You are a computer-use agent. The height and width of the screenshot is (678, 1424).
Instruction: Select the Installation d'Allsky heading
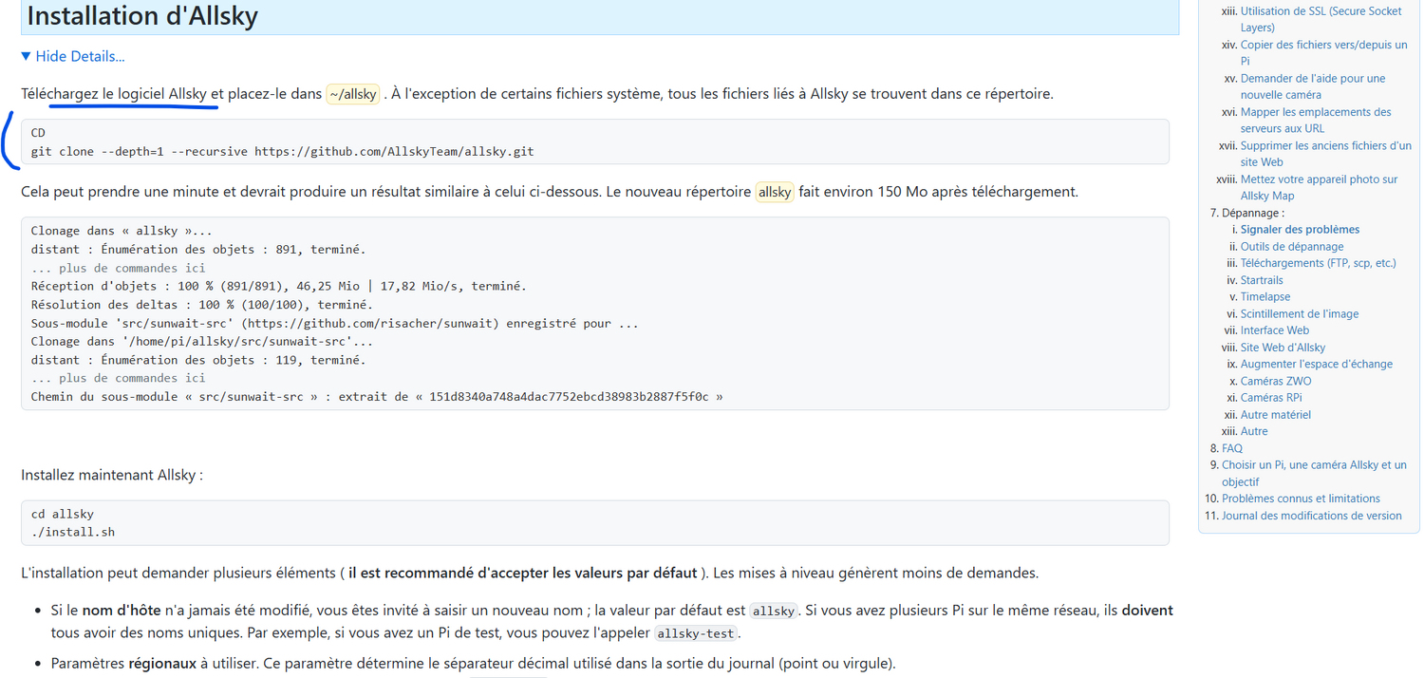click(x=142, y=16)
